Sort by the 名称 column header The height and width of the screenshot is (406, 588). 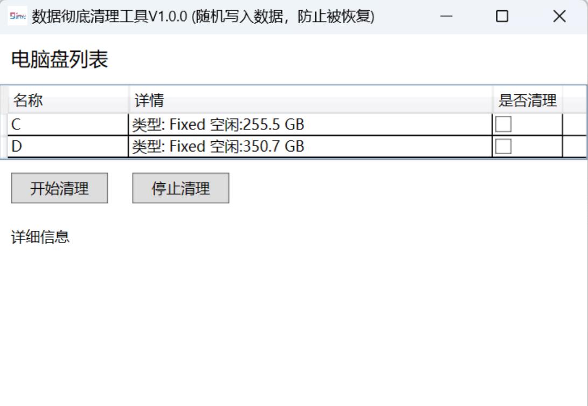pyautogui.click(x=68, y=100)
